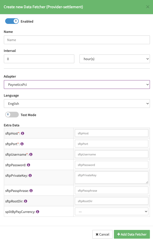Focus the Name input field
This screenshot has height=242, width=153.
click(x=77, y=40)
